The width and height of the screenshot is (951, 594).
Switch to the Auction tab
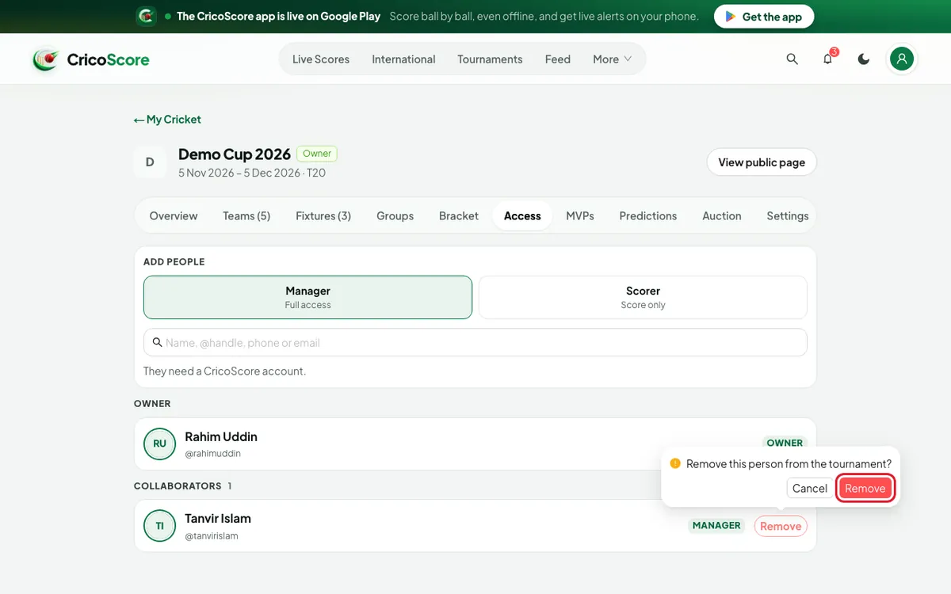(x=722, y=215)
